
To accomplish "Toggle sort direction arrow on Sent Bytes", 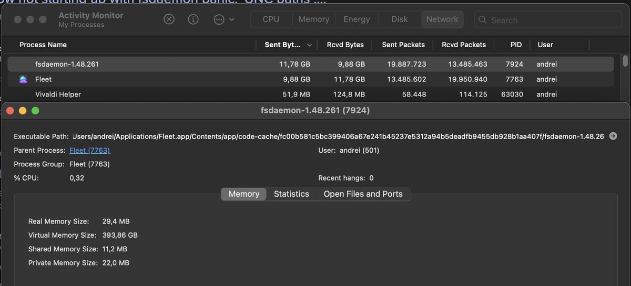I will [310, 45].
